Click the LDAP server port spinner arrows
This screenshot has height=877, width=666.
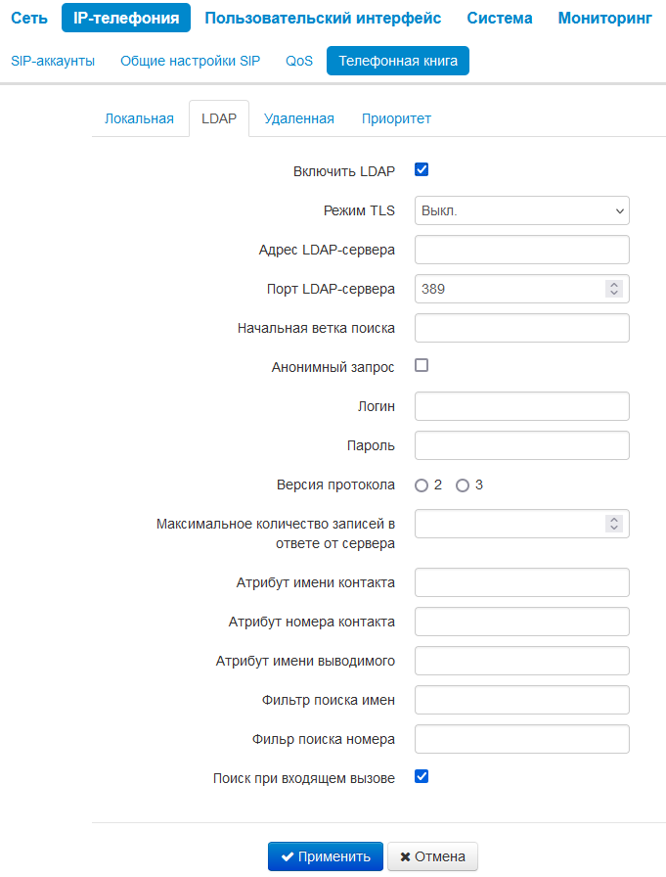point(614,289)
